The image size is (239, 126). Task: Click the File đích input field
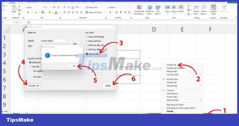(x=73, y=77)
